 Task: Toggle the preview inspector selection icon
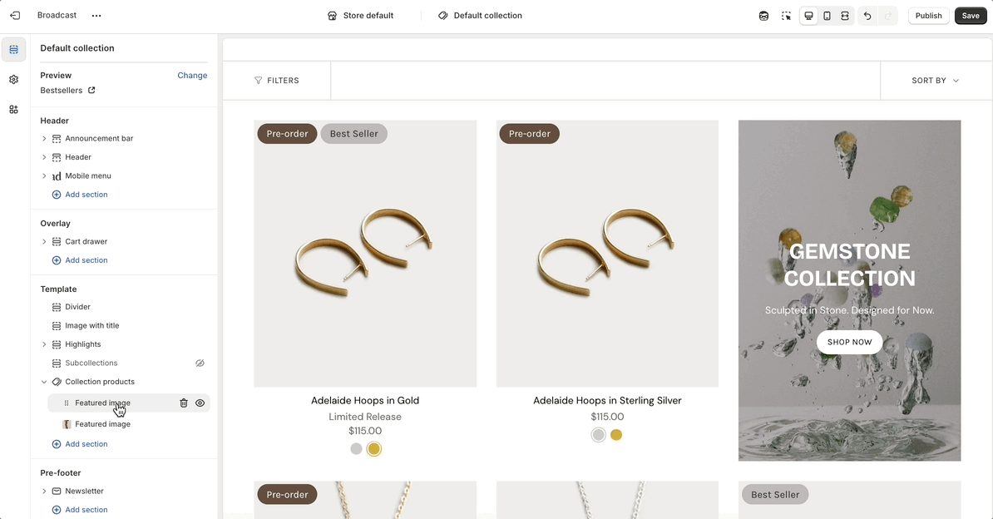(x=786, y=16)
